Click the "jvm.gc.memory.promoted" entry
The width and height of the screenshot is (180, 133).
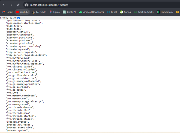[23, 84]
